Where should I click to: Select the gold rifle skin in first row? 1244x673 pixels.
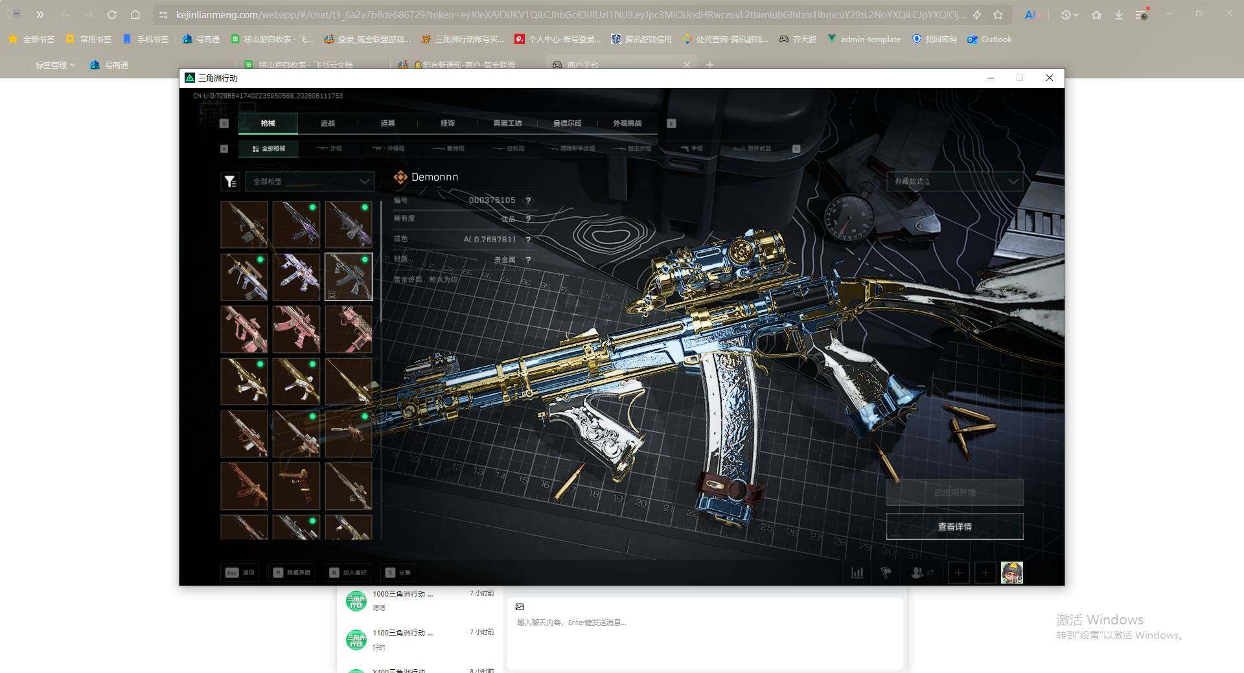tap(244, 225)
